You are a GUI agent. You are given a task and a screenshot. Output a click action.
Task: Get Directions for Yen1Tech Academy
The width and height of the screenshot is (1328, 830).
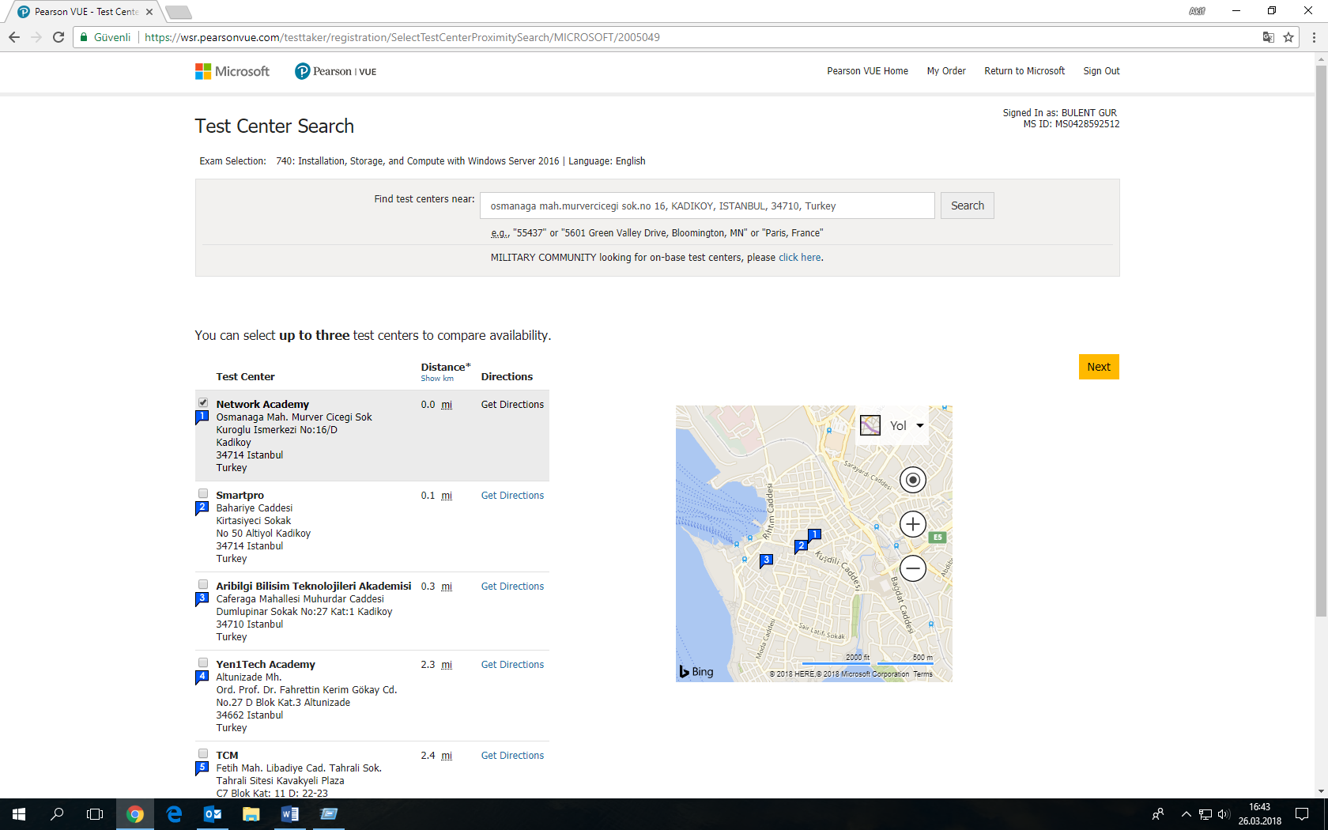512,665
